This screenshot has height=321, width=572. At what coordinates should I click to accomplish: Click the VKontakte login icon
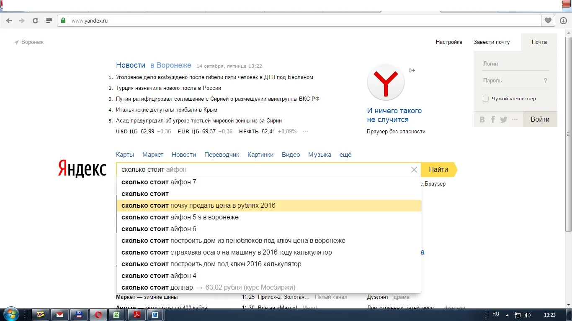tap(482, 119)
